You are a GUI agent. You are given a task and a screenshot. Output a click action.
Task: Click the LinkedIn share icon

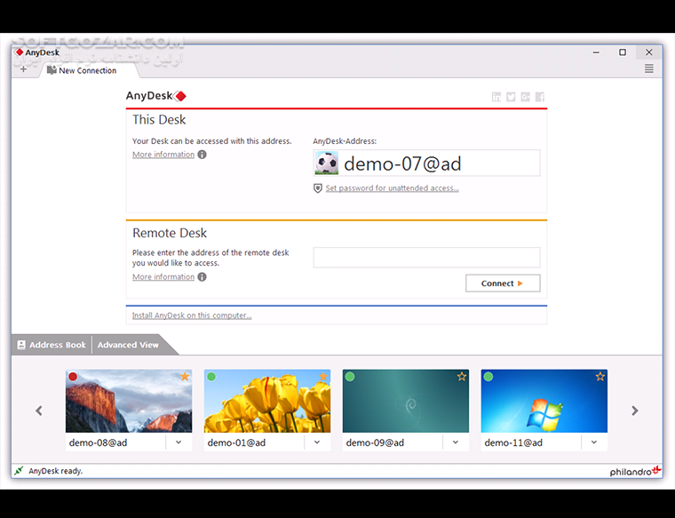496,97
